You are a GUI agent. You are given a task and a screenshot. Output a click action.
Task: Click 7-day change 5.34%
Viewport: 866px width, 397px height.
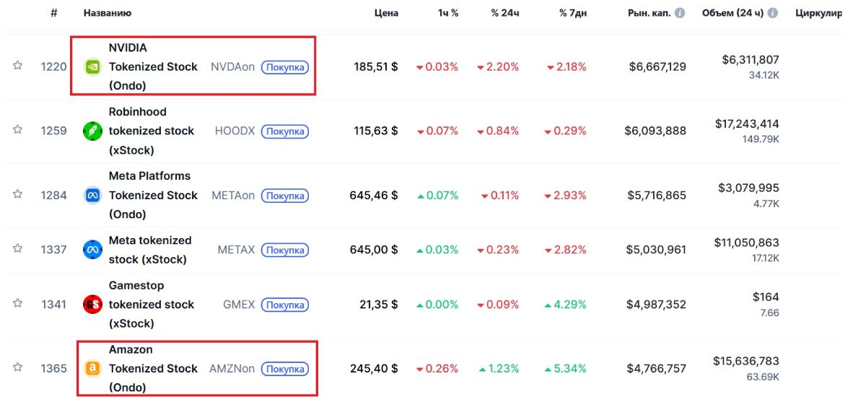point(566,368)
